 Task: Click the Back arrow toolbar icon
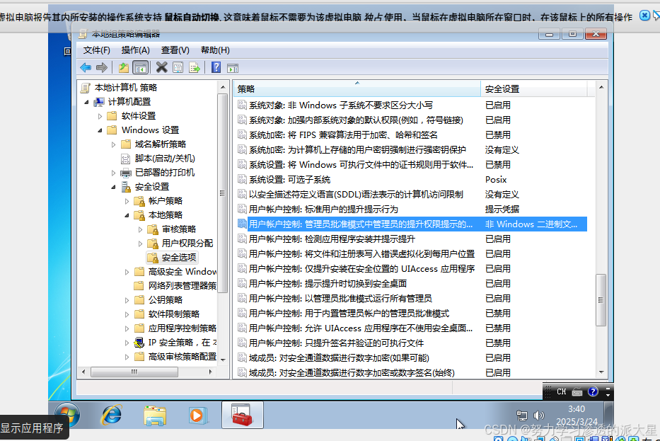86,67
